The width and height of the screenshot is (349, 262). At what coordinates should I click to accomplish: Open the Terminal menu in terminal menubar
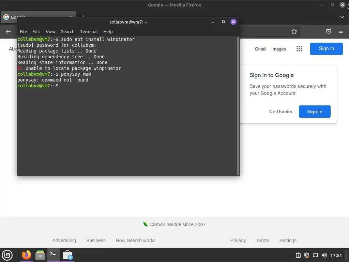click(89, 32)
